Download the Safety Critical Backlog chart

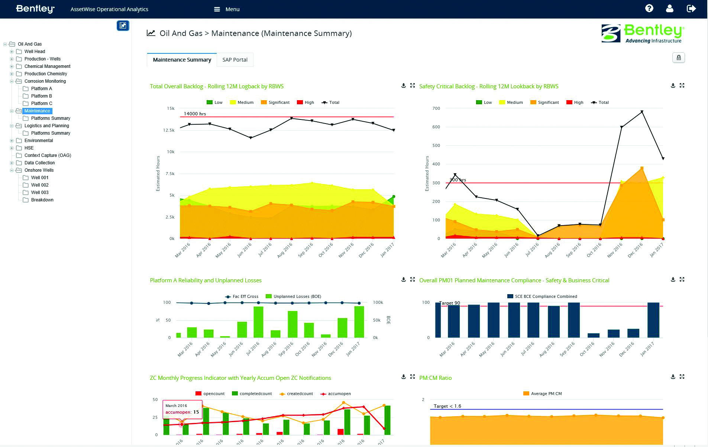pos(673,85)
